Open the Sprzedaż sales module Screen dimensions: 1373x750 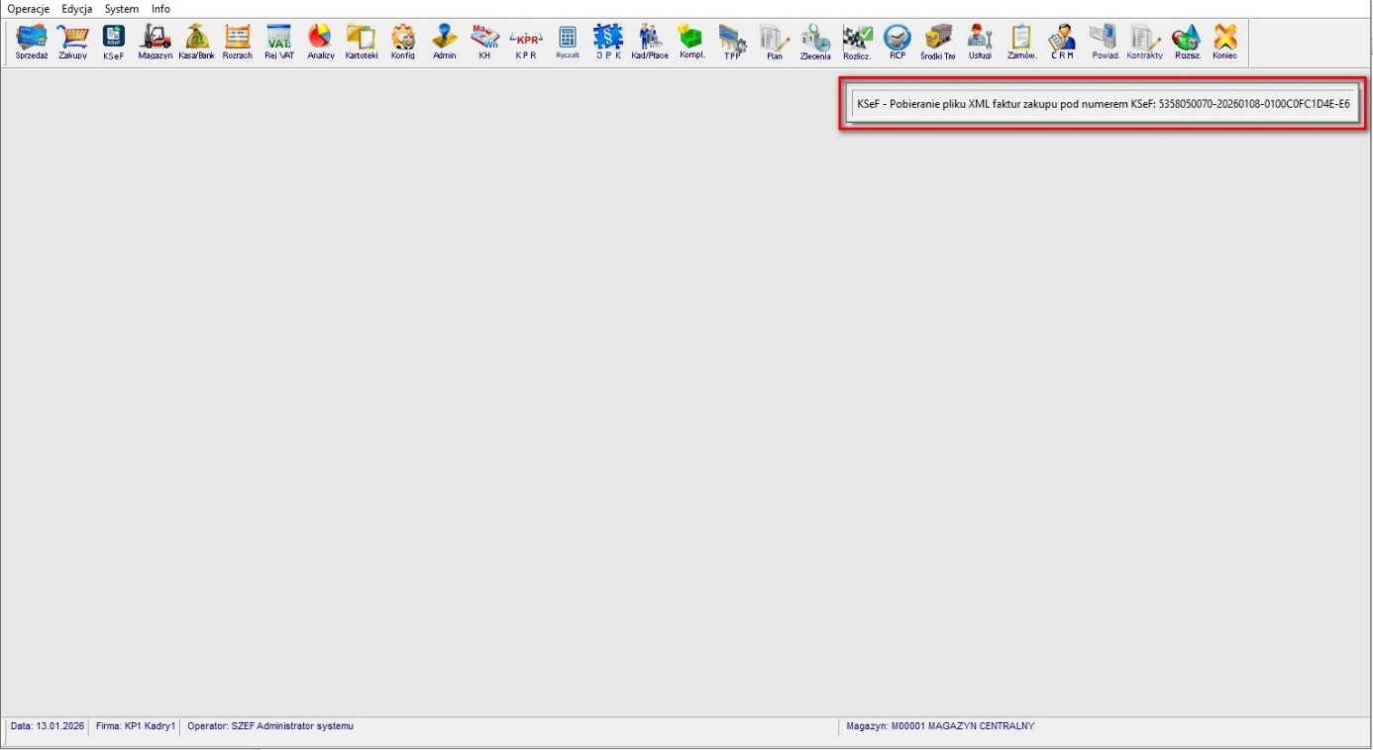[32, 42]
